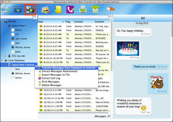Screen dimensions: 173x122
Task: Collapse the Galaxy Note 4_Backup node
Action: coord(5,65)
